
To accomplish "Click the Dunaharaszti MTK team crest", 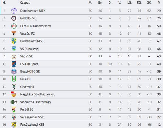I will pos(14,11).
